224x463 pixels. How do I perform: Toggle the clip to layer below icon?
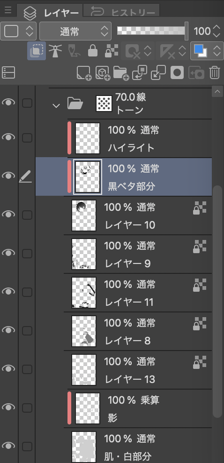[x=37, y=51]
